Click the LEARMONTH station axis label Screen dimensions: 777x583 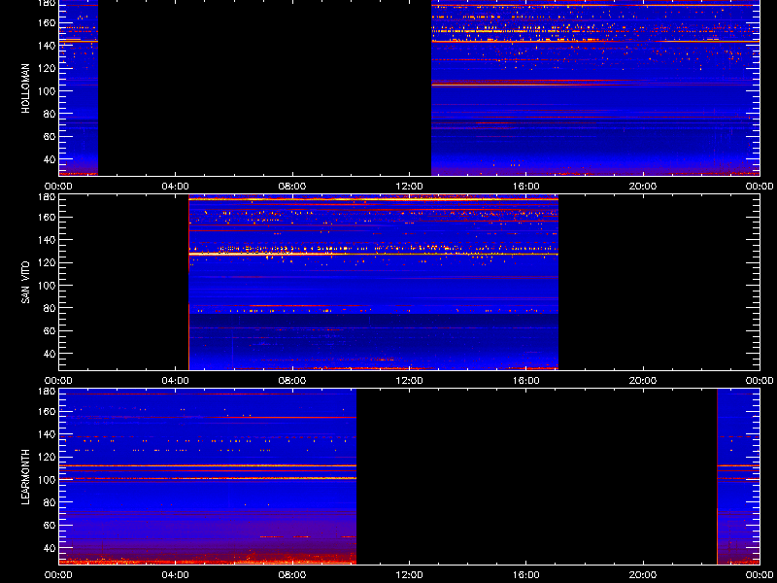pos(26,477)
